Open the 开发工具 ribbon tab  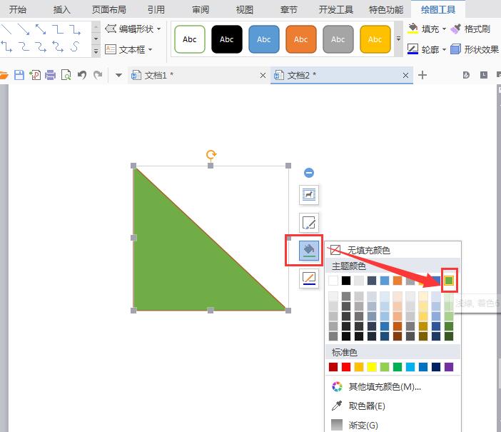(x=336, y=9)
